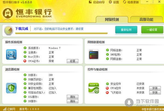Click green check icon beside 可信站点加入
Viewport: 164px width, 111px height.
[25, 92]
